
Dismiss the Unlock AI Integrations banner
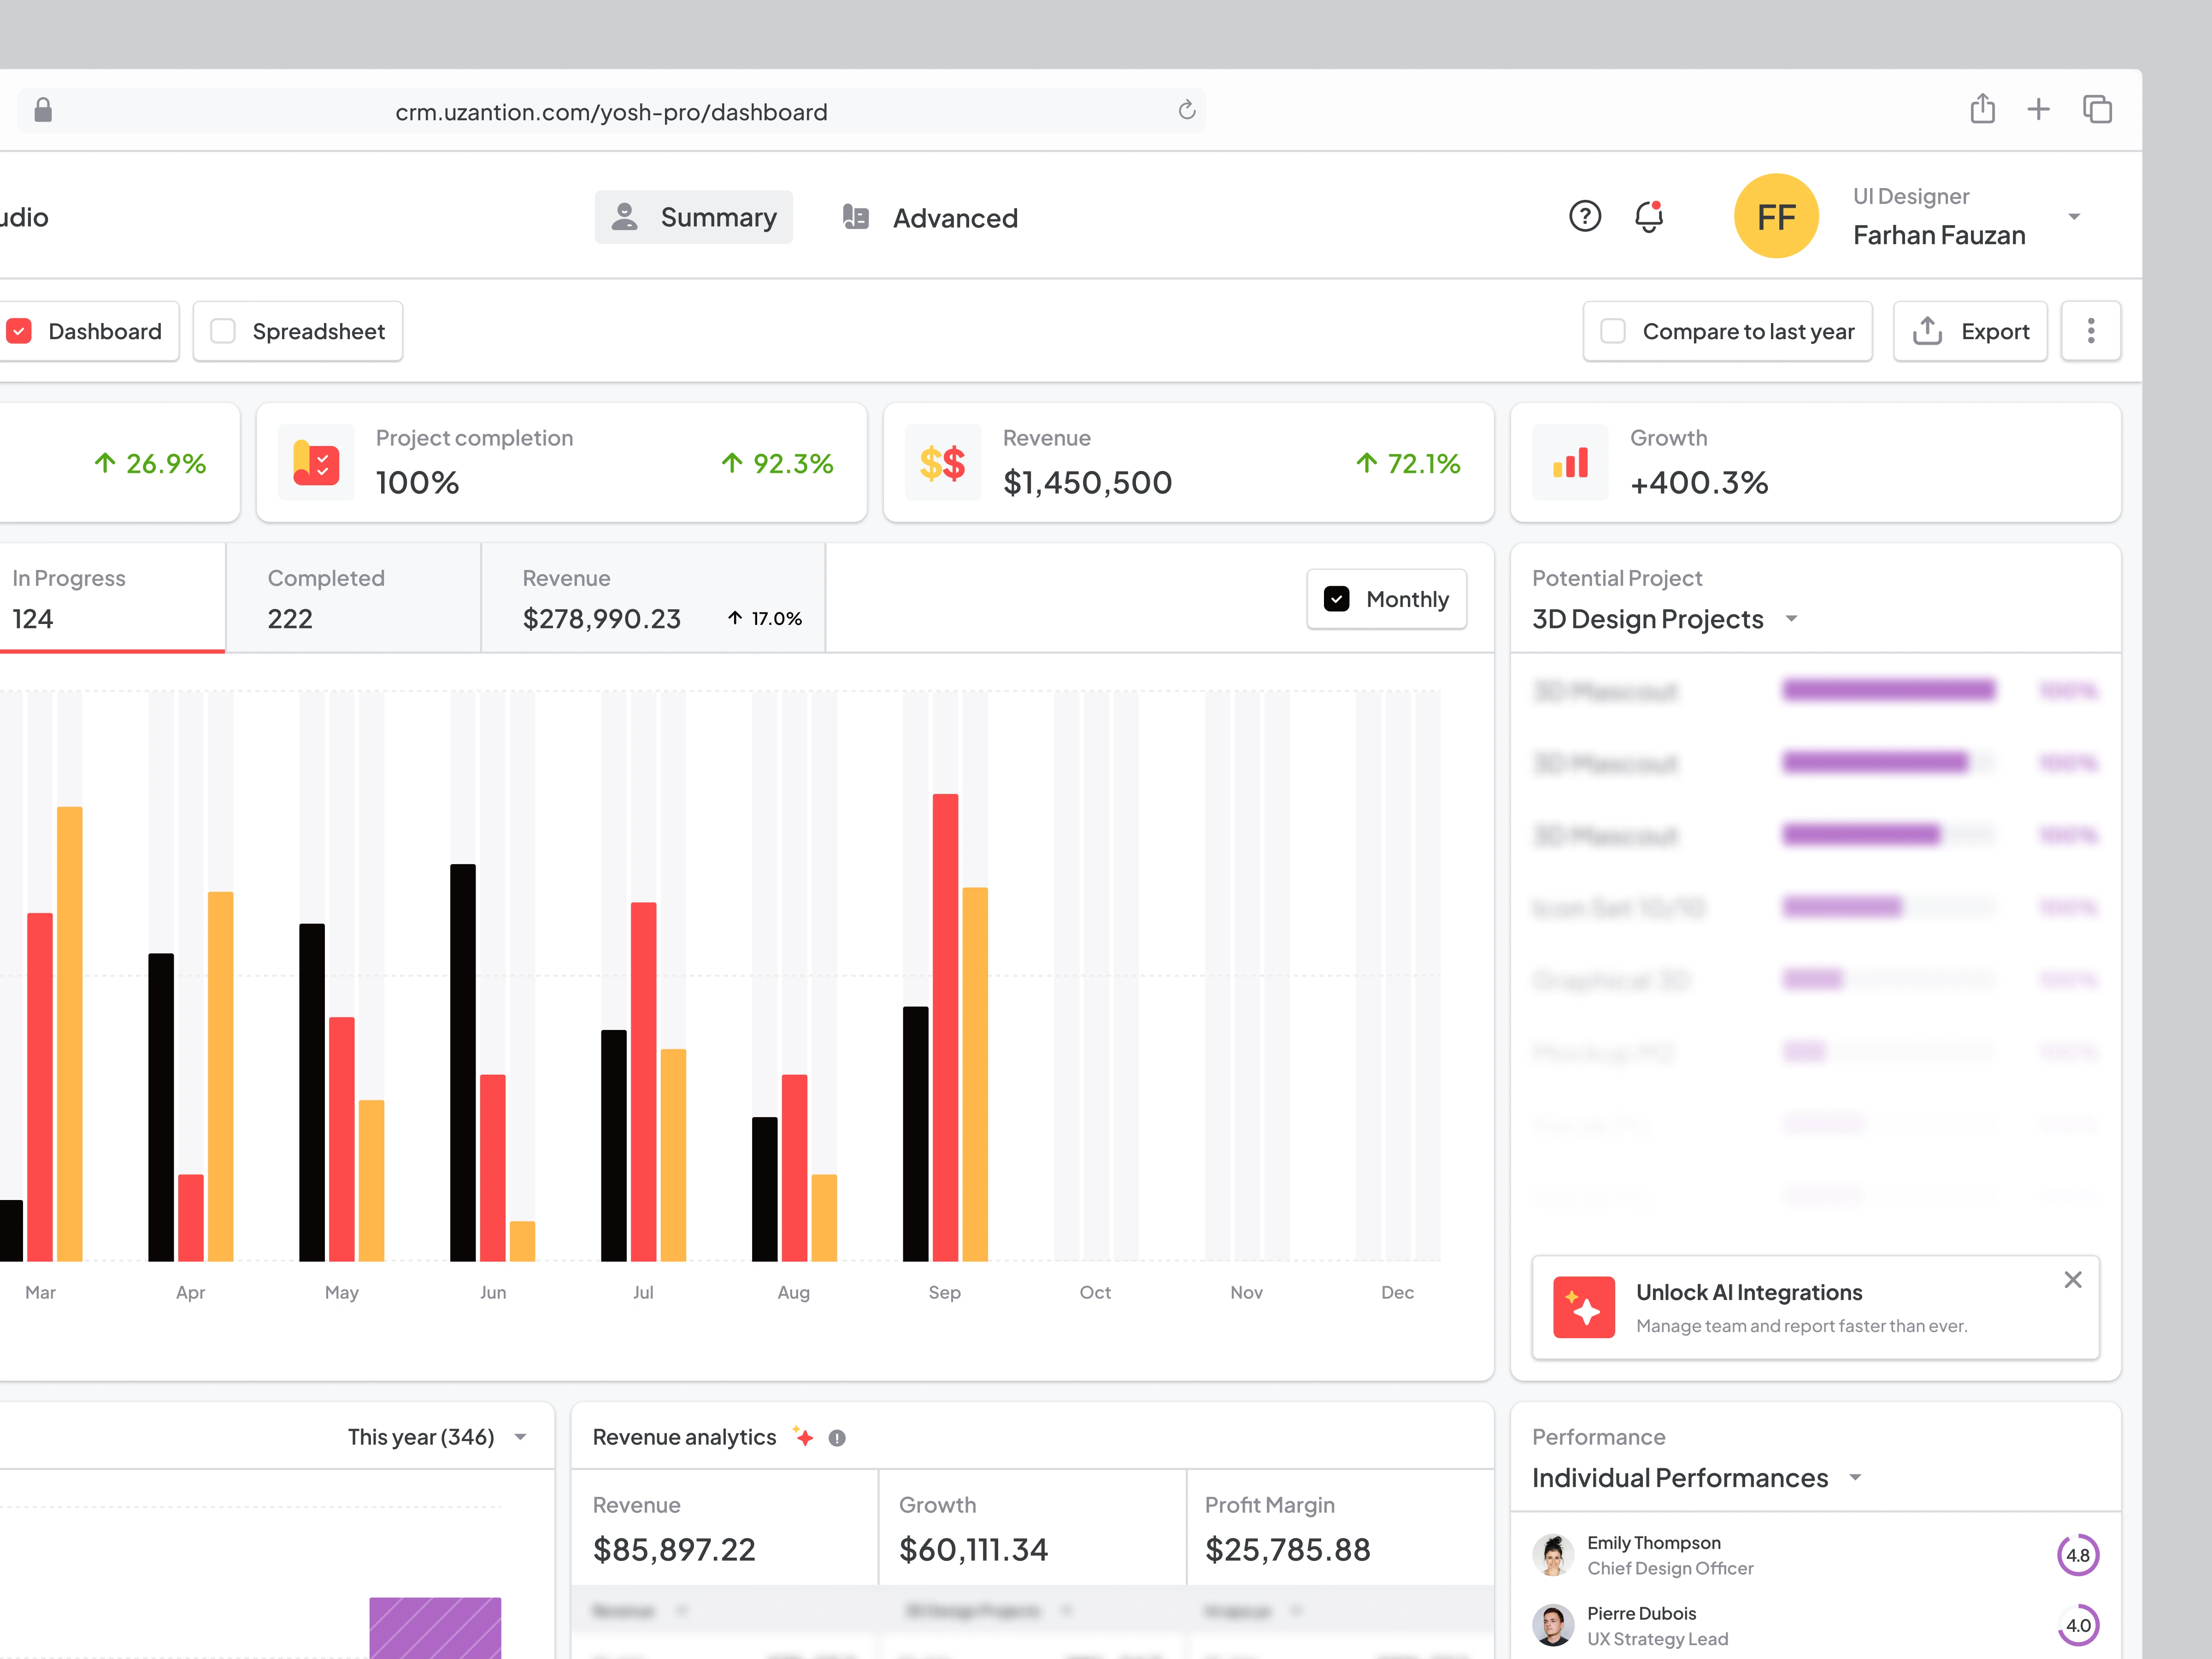[x=2072, y=1280]
